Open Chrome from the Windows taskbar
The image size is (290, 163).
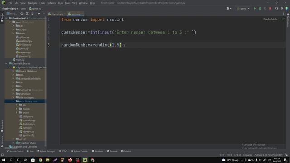[40, 160]
